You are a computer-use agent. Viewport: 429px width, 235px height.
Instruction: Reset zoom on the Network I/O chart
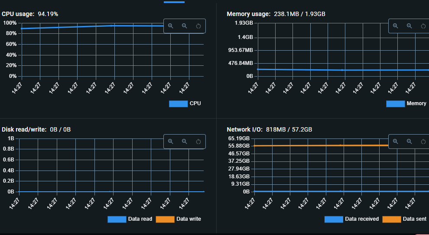point(423,142)
